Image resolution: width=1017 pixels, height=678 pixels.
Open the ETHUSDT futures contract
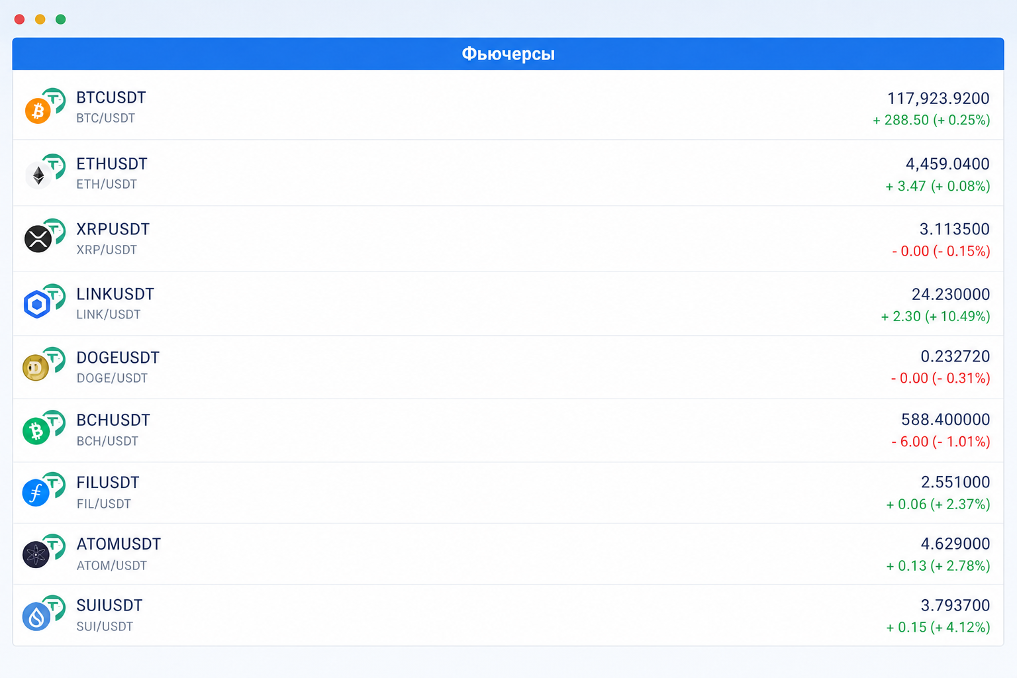click(508, 173)
